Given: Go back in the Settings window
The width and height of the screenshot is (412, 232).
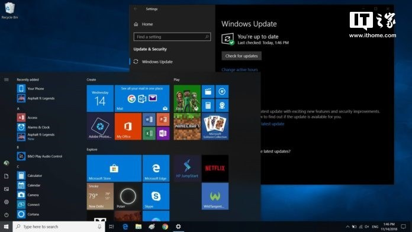Looking at the screenshot, I should point(136,9).
